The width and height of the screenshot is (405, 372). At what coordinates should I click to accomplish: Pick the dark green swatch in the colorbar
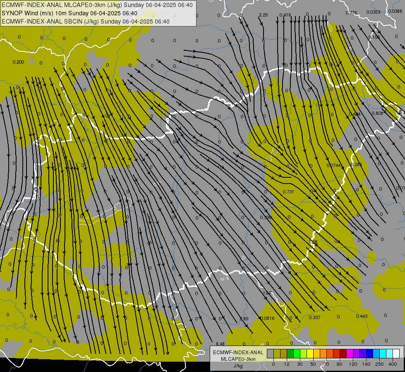(x=290, y=353)
